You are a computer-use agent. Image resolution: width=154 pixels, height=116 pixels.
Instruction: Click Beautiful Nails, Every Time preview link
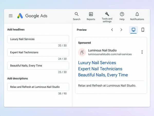103,75
